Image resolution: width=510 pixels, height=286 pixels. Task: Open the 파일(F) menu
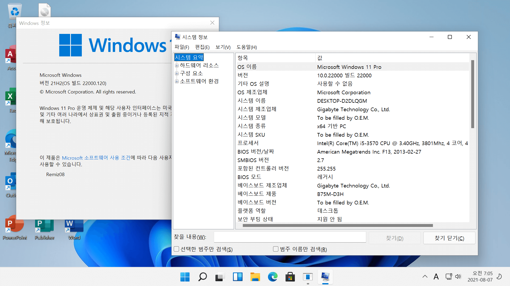click(182, 47)
